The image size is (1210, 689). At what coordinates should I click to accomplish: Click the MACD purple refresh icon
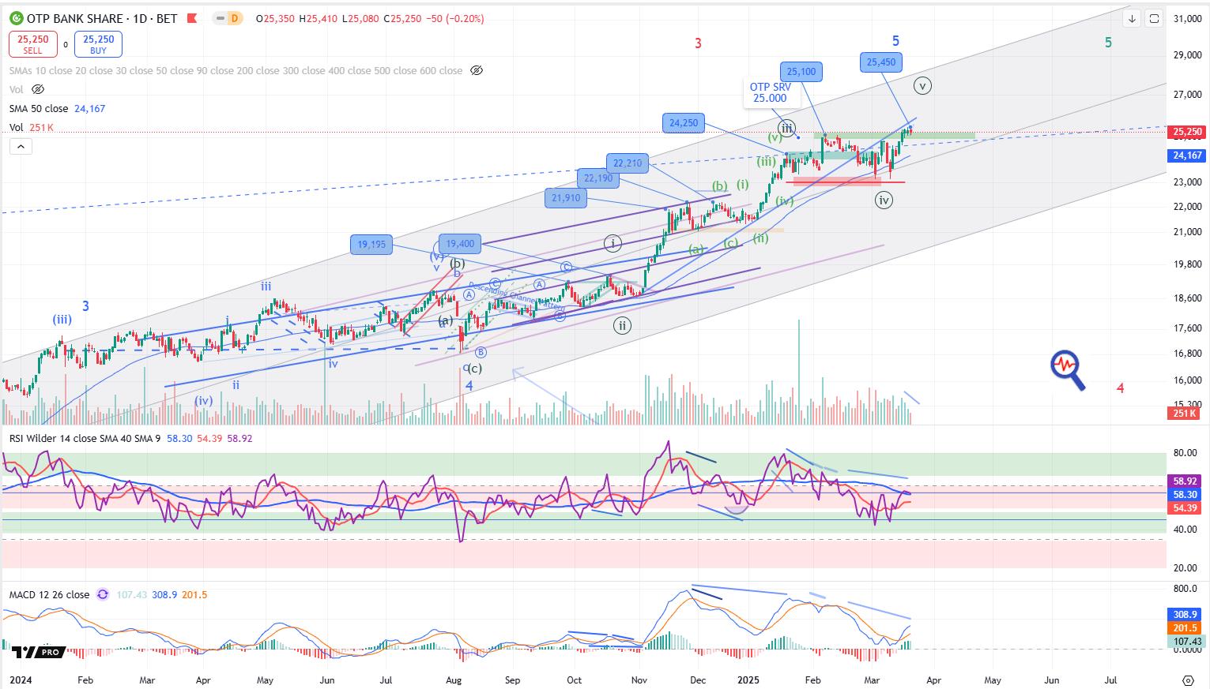tap(102, 594)
